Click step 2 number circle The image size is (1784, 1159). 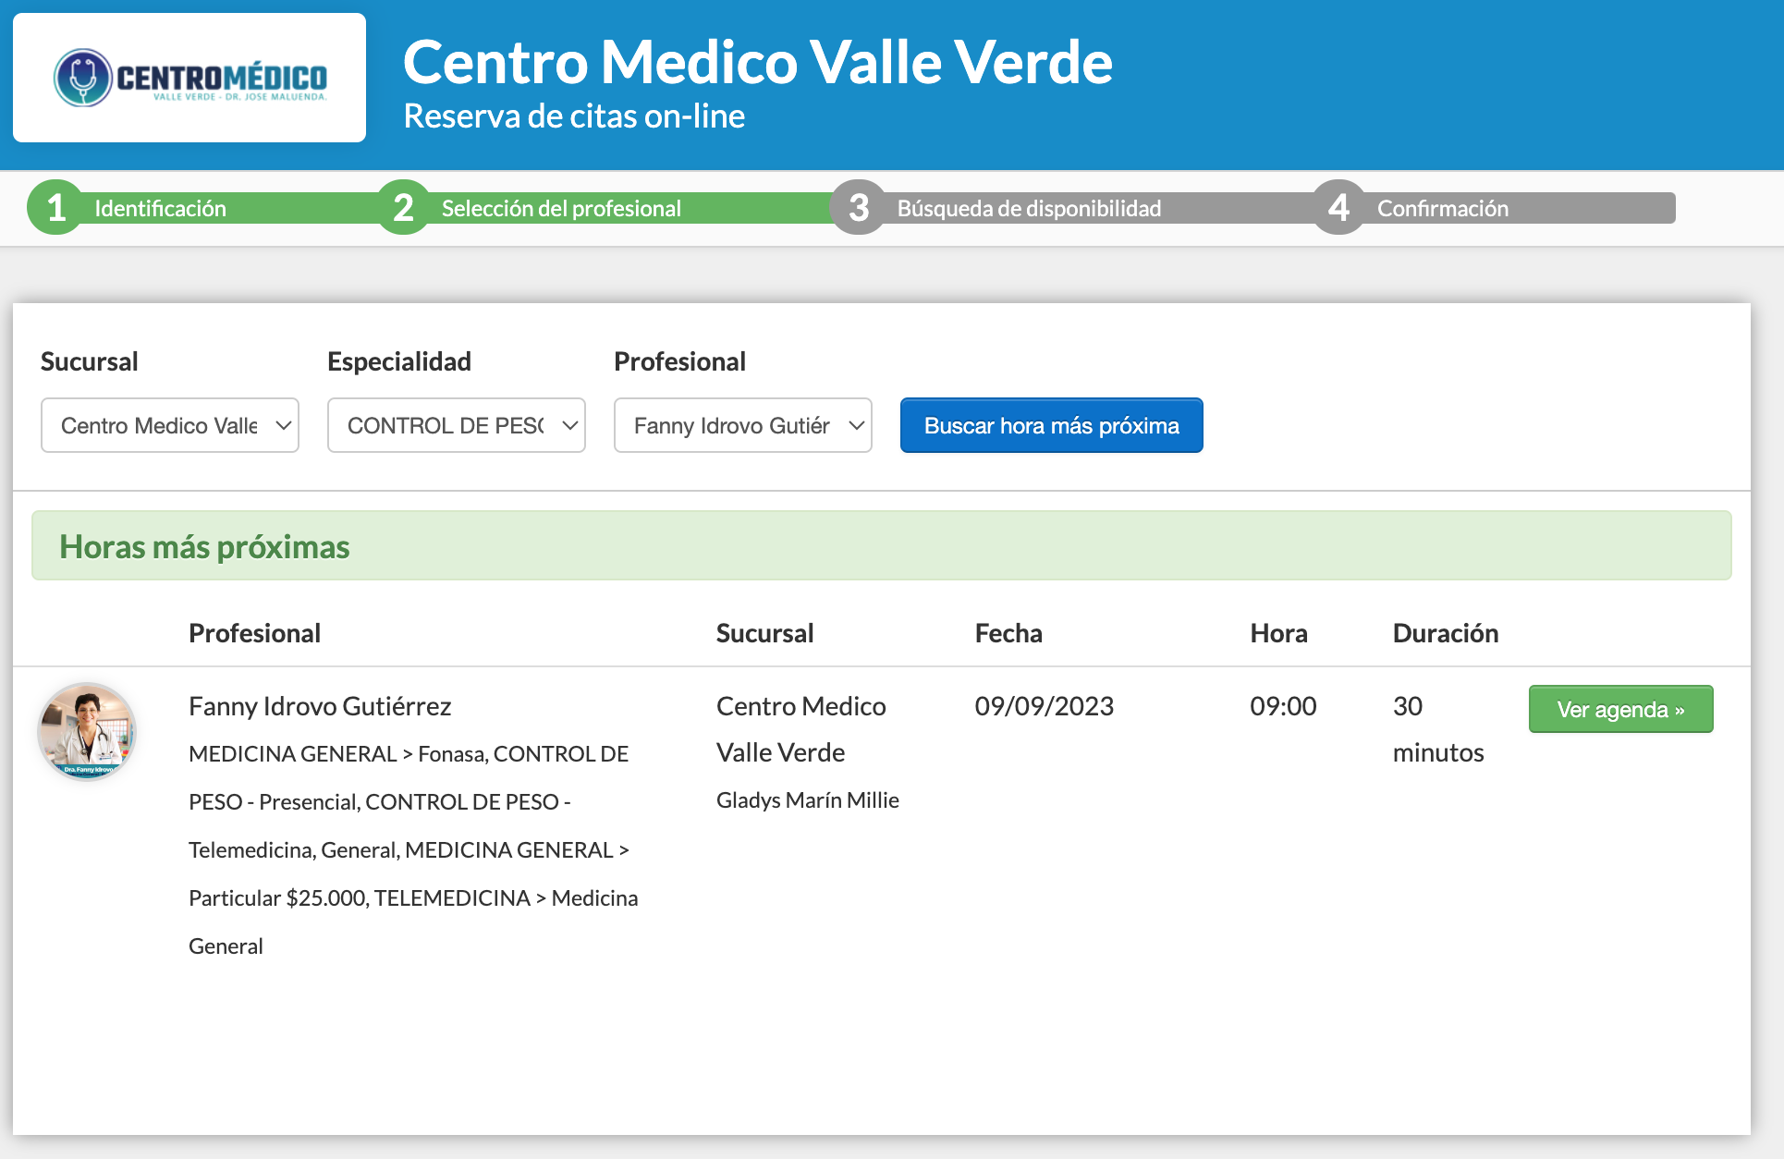pos(403,207)
